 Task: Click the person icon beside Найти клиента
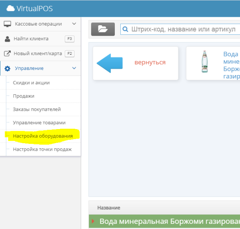coord(7,39)
